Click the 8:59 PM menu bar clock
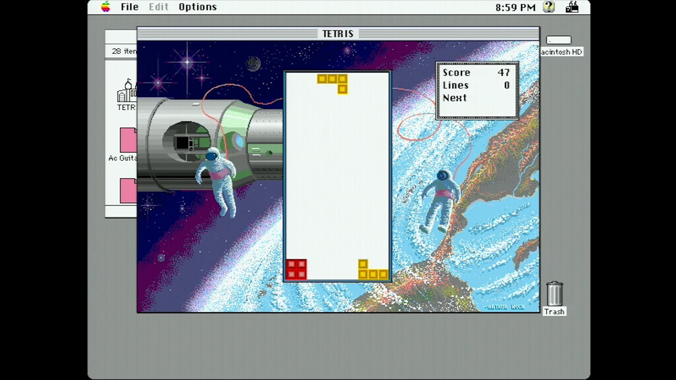676x380 pixels. coord(515,7)
